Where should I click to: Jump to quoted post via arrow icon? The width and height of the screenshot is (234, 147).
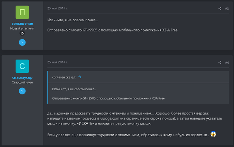(x=80, y=77)
